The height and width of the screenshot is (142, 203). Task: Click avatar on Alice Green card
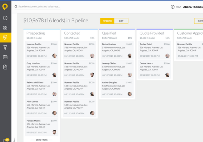pyautogui.click(x=54, y=113)
